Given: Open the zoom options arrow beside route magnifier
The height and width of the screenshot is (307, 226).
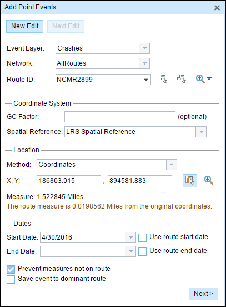Looking at the screenshot, I should pos(209,79).
